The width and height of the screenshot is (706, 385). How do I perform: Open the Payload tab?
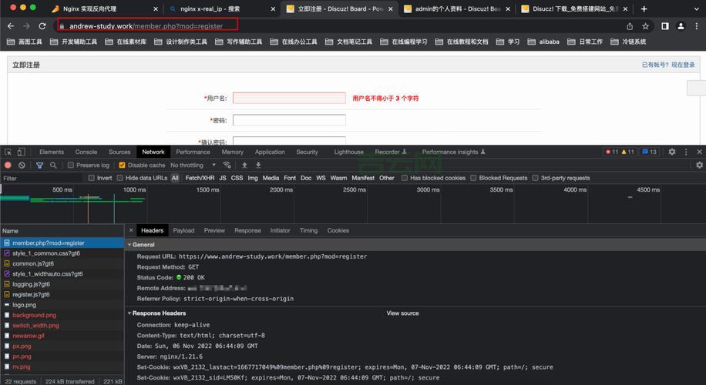183,230
